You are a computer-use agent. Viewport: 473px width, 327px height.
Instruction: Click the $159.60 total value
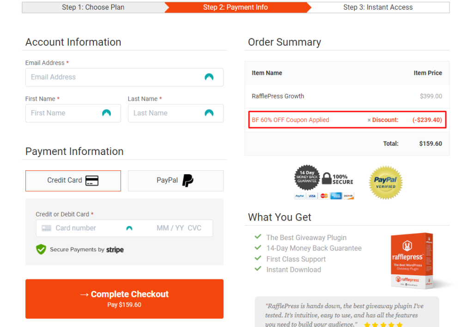[x=431, y=144]
